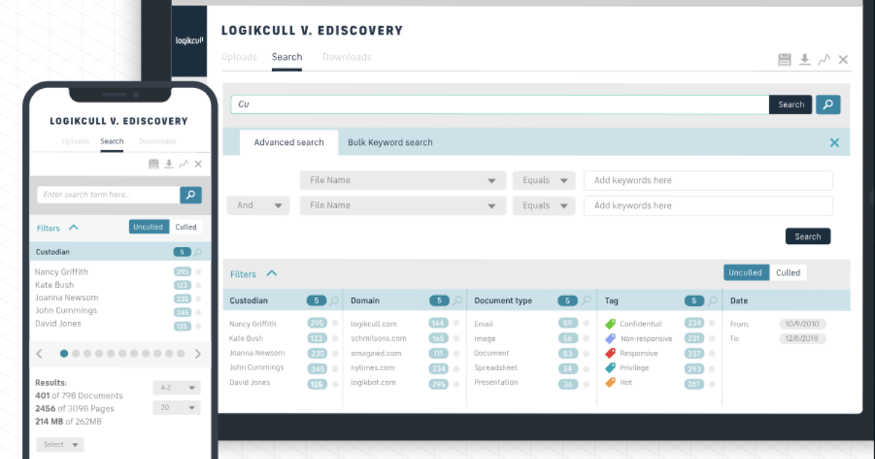The width and height of the screenshot is (875, 459).
Task: Select the radio dot beside Spreadsheet
Action: (x=585, y=368)
